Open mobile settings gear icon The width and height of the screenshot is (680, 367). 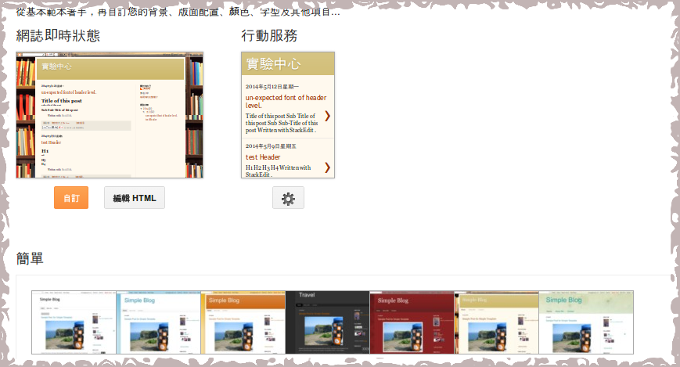[288, 198]
